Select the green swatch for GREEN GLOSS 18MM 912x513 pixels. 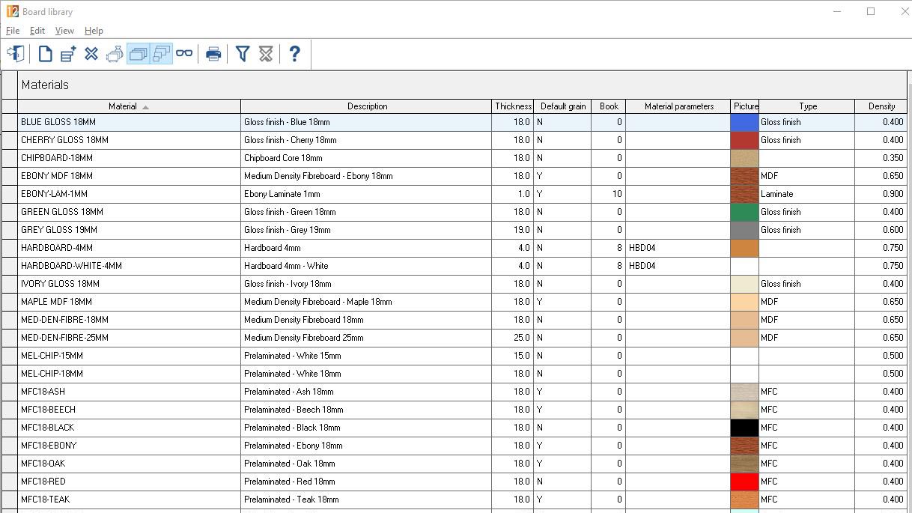(x=744, y=212)
